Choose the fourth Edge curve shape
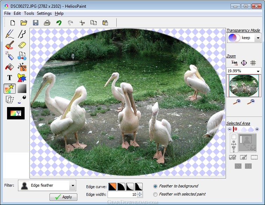The height and width of the screenshot is (205, 265). (x=138, y=187)
